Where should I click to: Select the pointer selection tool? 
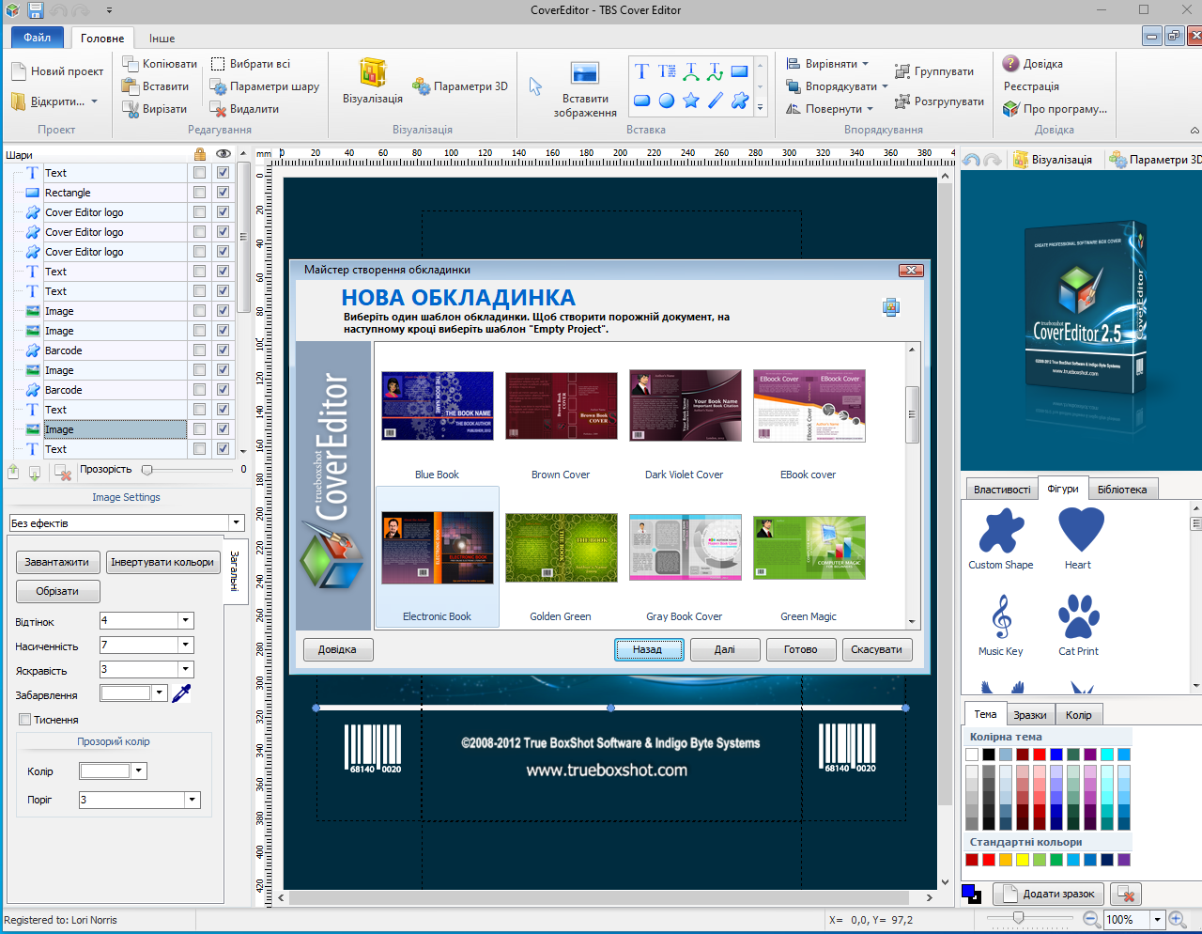(x=535, y=86)
